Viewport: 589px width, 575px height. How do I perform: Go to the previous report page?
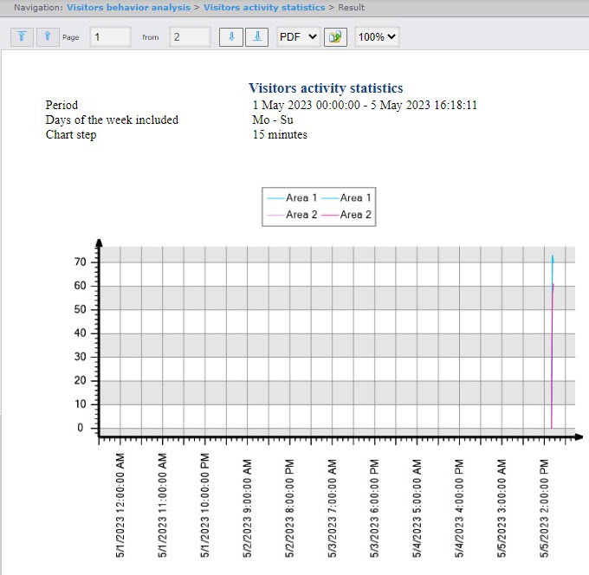click(47, 37)
